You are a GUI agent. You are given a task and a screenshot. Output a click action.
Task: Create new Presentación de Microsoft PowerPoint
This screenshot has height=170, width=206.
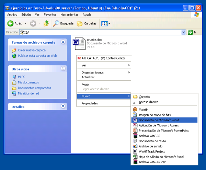click(x=163, y=131)
